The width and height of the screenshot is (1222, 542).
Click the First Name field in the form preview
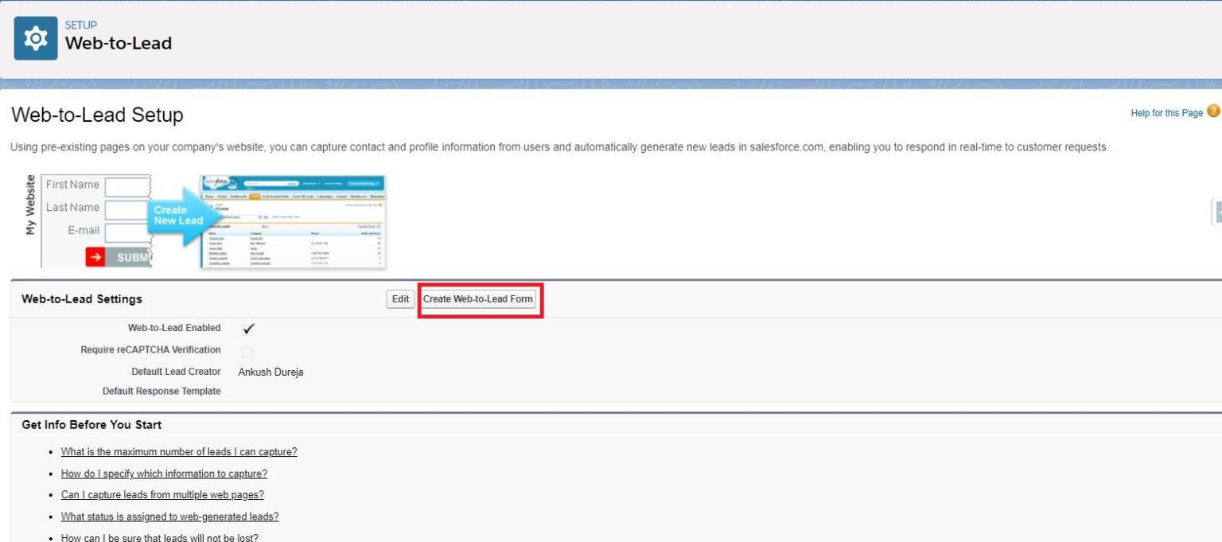tap(127, 185)
